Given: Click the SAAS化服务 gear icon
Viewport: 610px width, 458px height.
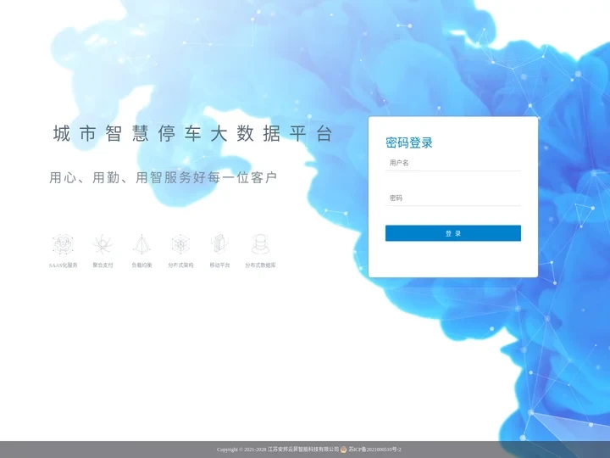Looking at the screenshot, I should pyautogui.click(x=63, y=244).
